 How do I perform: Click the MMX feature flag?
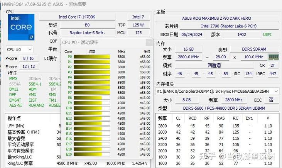click(x=13, y=78)
